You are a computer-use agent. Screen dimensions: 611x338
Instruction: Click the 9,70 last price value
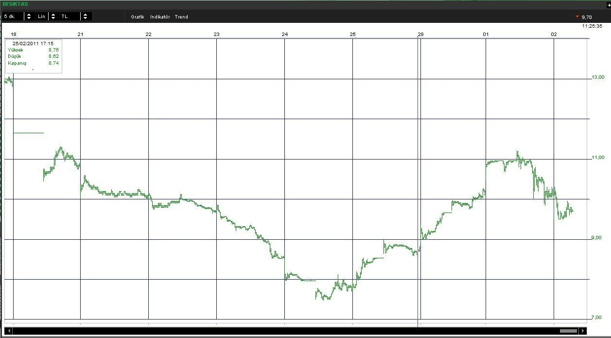click(587, 18)
